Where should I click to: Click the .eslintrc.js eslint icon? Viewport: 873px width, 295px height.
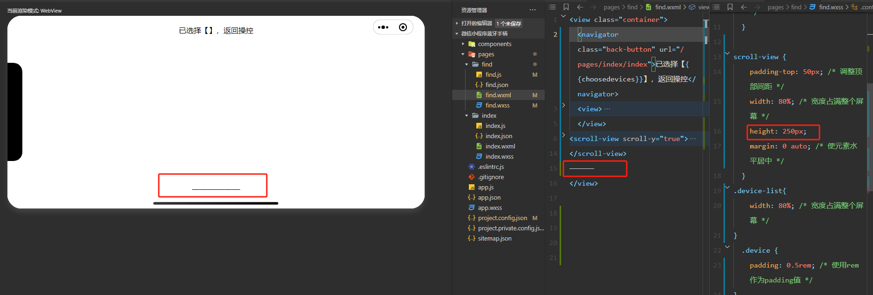(472, 167)
